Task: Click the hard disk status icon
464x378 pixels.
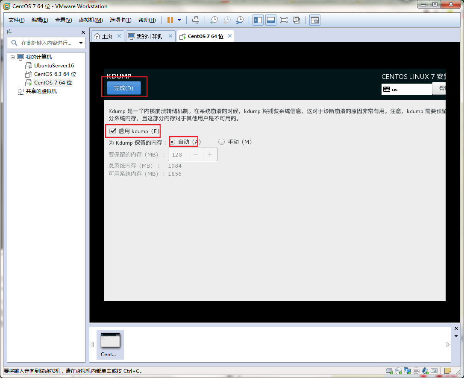Action: [x=389, y=371]
